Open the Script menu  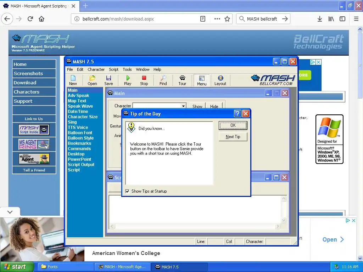coord(114,69)
